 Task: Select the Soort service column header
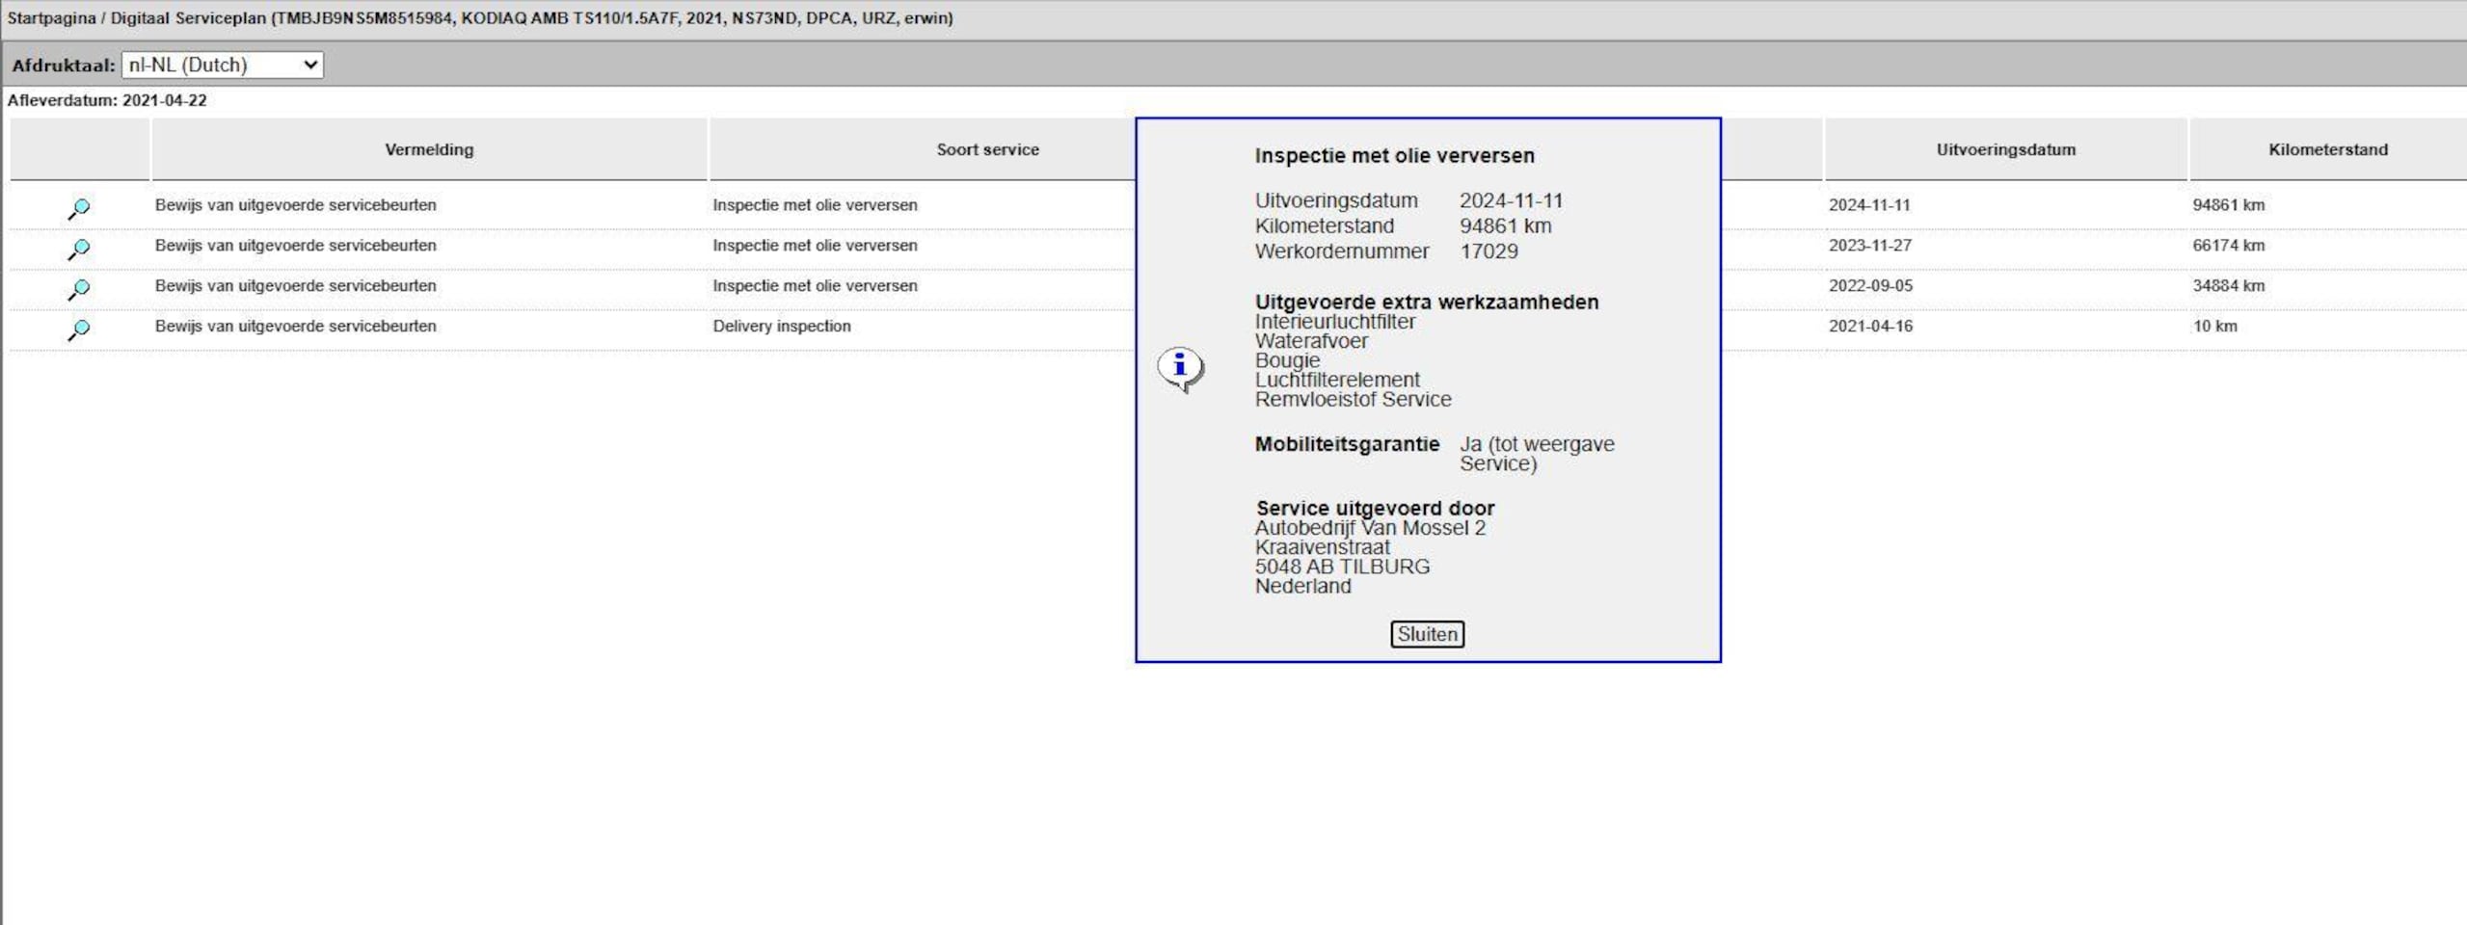click(x=987, y=149)
